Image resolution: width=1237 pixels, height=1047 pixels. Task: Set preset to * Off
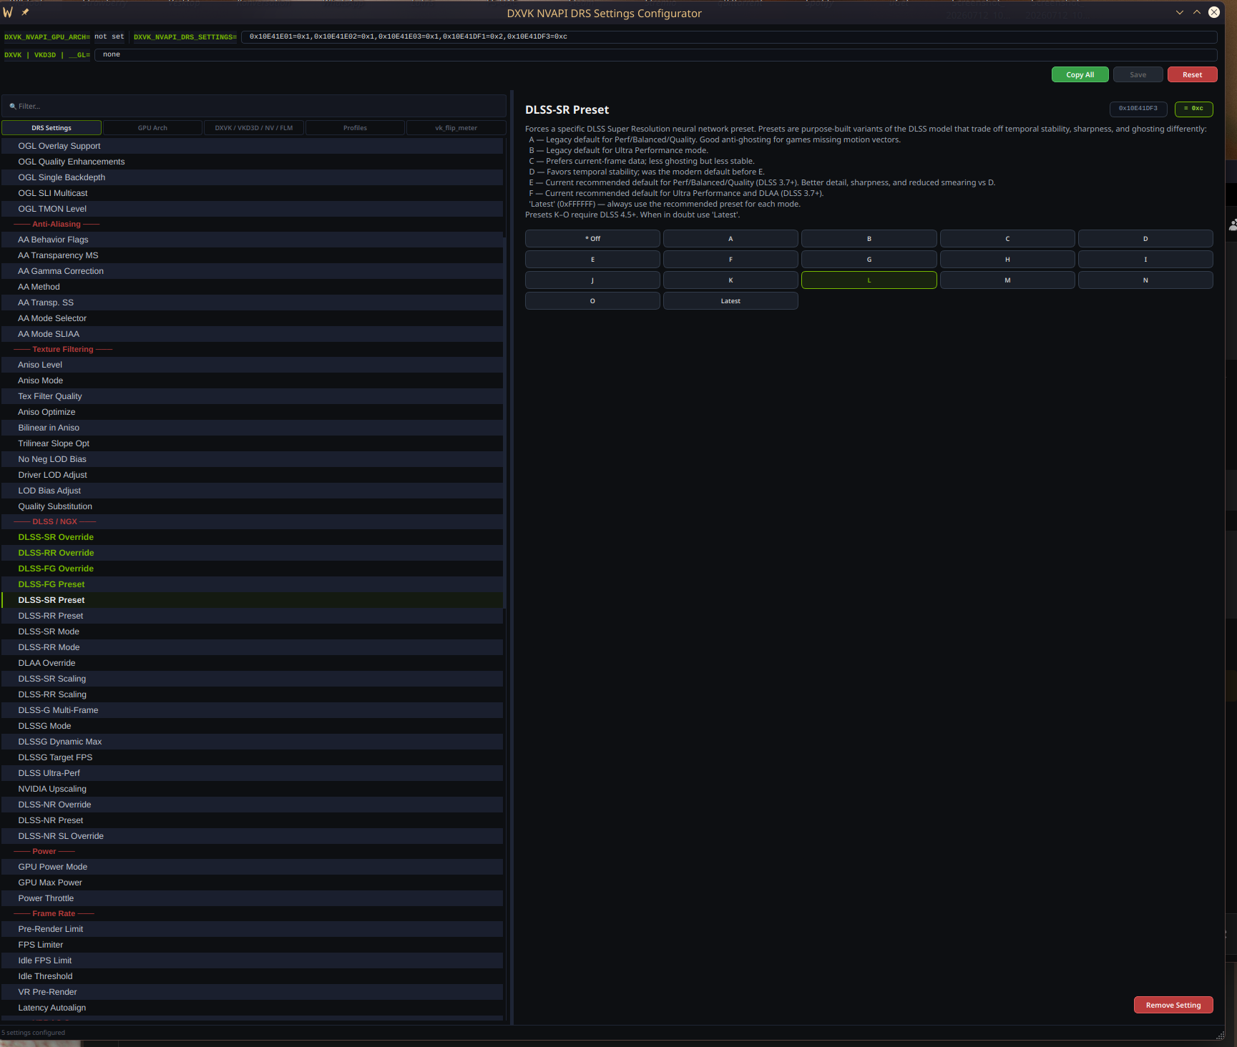point(592,239)
